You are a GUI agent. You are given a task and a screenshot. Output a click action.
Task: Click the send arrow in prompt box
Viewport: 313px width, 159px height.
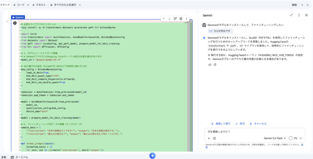point(301,138)
